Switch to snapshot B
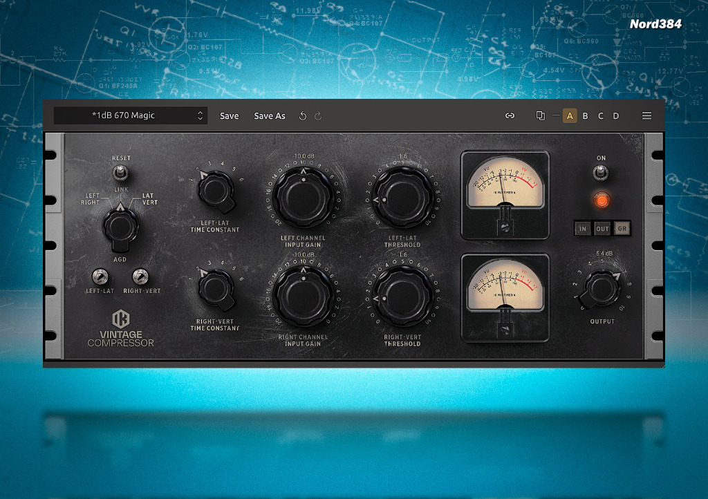 [x=585, y=116]
